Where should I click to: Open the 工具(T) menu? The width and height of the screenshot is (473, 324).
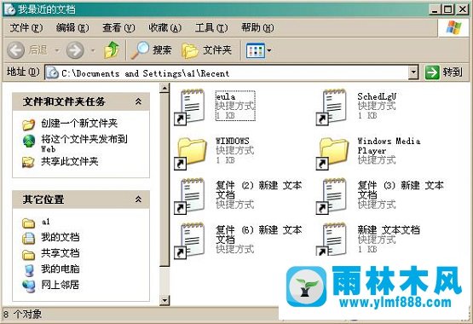click(x=211, y=28)
